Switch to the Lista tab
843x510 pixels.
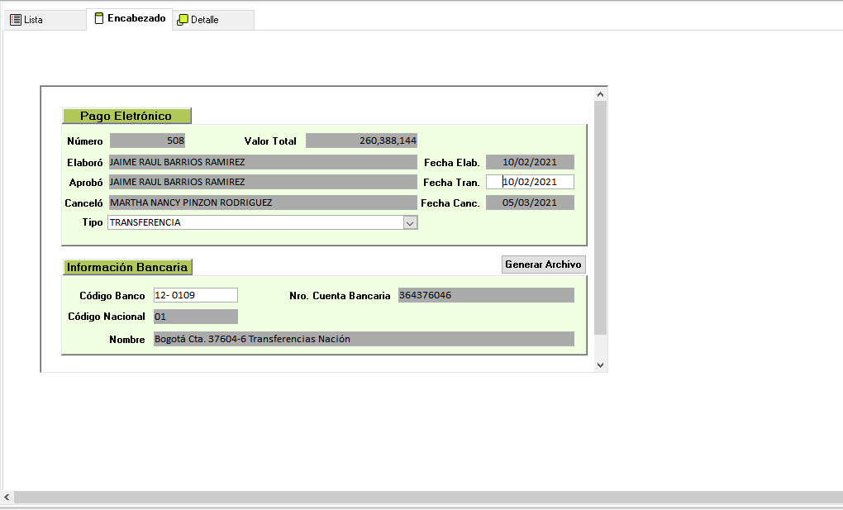point(33,19)
